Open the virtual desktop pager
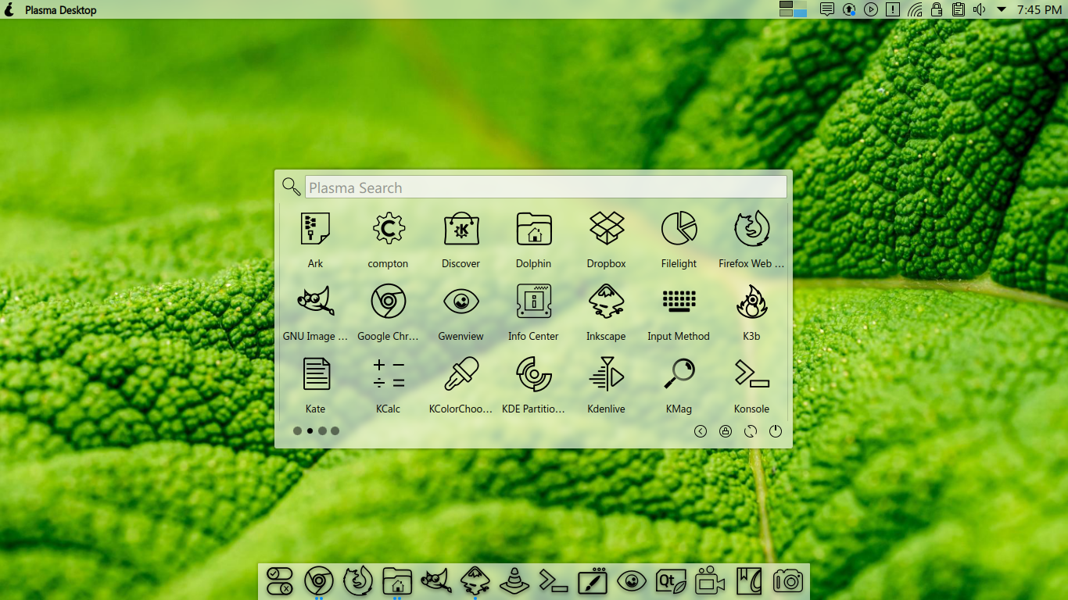The image size is (1068, 600). tap(793, 9)
